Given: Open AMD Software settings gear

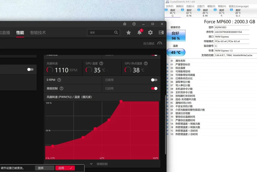Looking at the screenshot, I should (150, 32).
